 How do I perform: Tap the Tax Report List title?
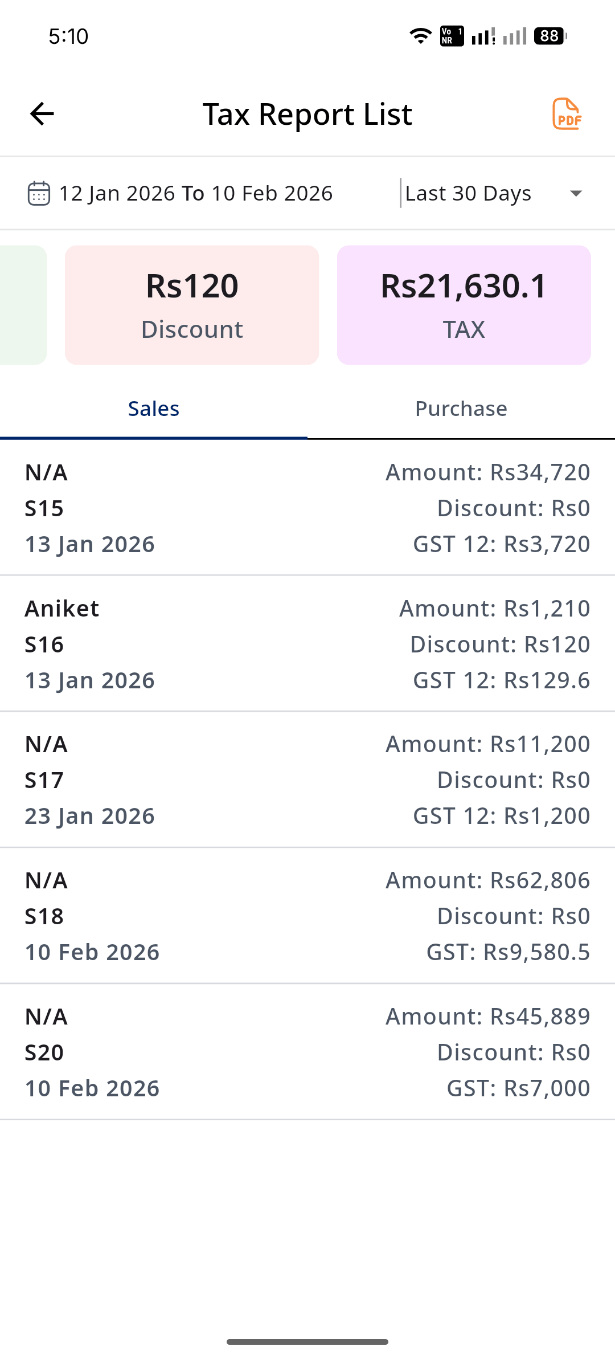tap(307, 114)
